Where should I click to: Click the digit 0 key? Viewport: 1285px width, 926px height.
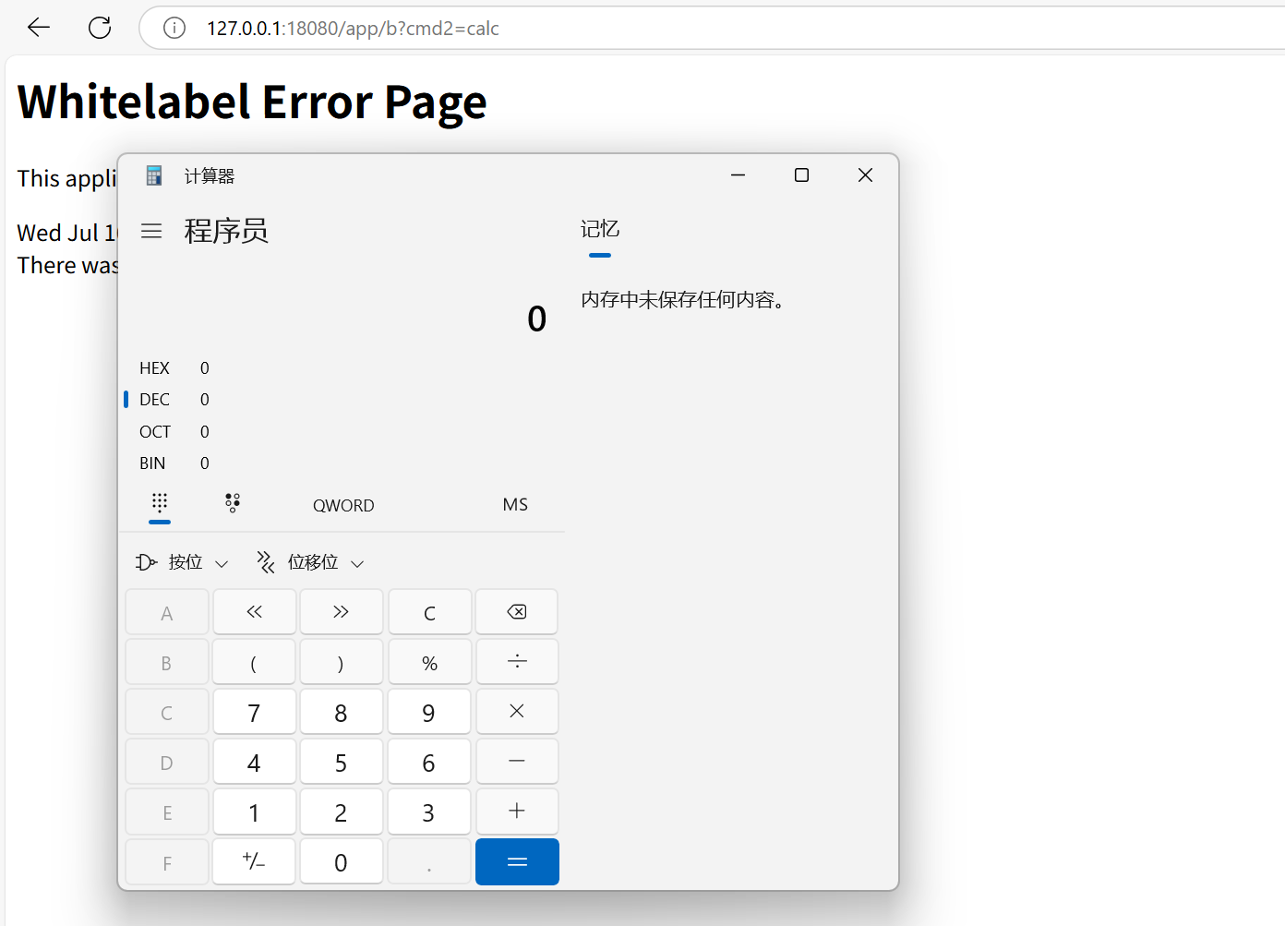[x=342, y=861]
